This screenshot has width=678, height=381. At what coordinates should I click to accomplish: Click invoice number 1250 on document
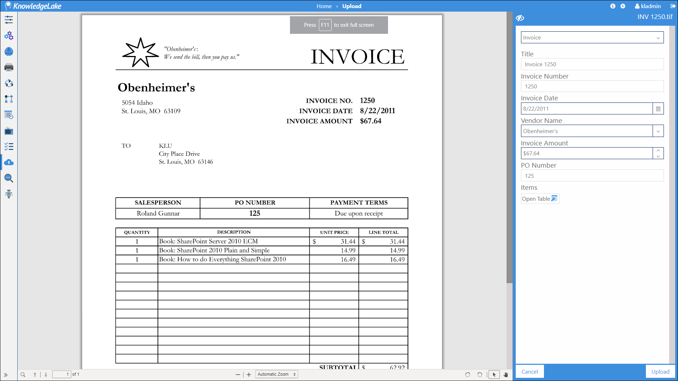coord(367,100)
